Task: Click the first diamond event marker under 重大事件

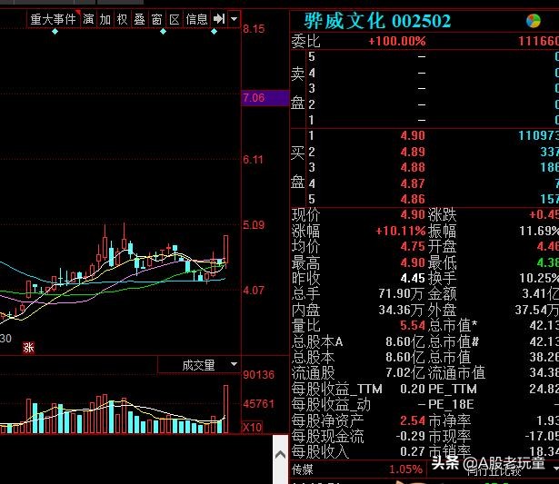Action: point(55,32)
